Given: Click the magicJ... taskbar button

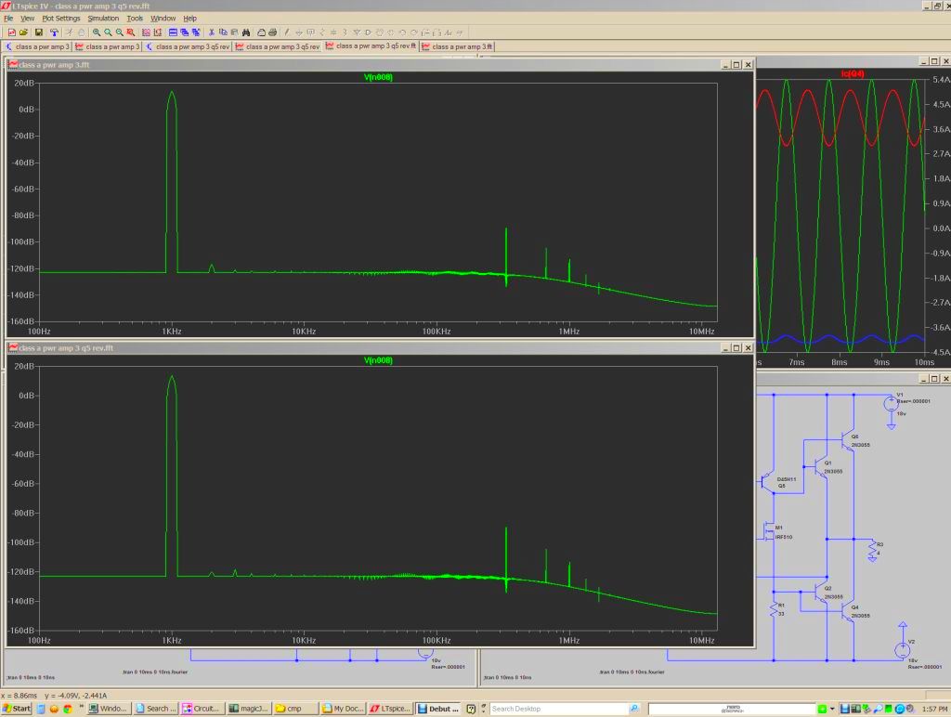Looking at the screenshot, I should [249, 709].
